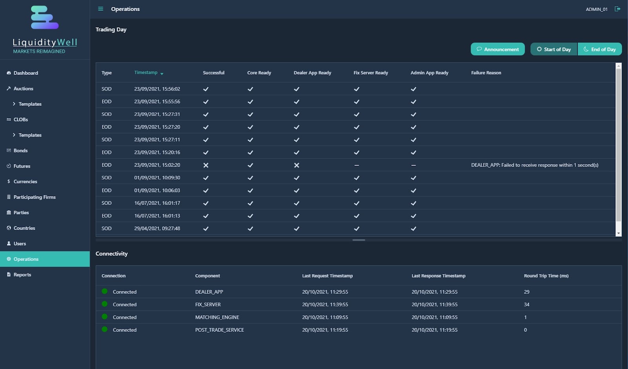
Task: Click the Dashboard icon in the sidebar
Action: pyautogui.click(x=9, y=73)
